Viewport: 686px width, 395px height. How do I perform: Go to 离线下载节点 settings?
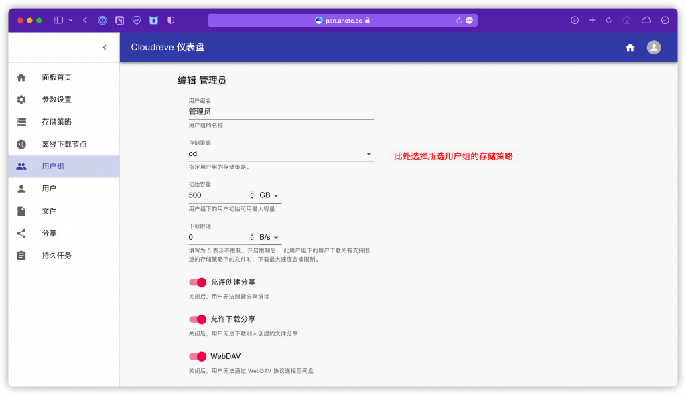(57, 143)
